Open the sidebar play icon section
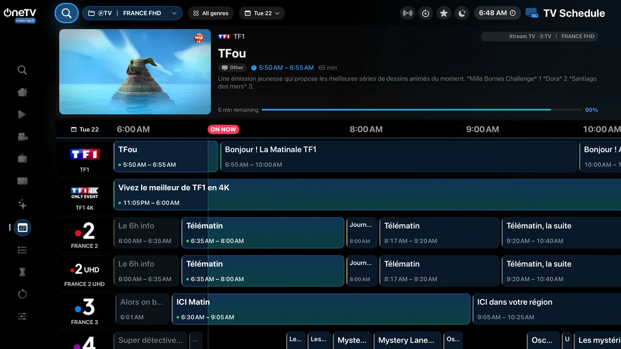The image size is (621, 349). (22, 114)
